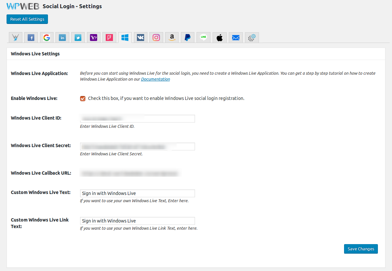392x271 pixels.
Task: Open the general gear settings tab
Action: [x=252, y=38]
